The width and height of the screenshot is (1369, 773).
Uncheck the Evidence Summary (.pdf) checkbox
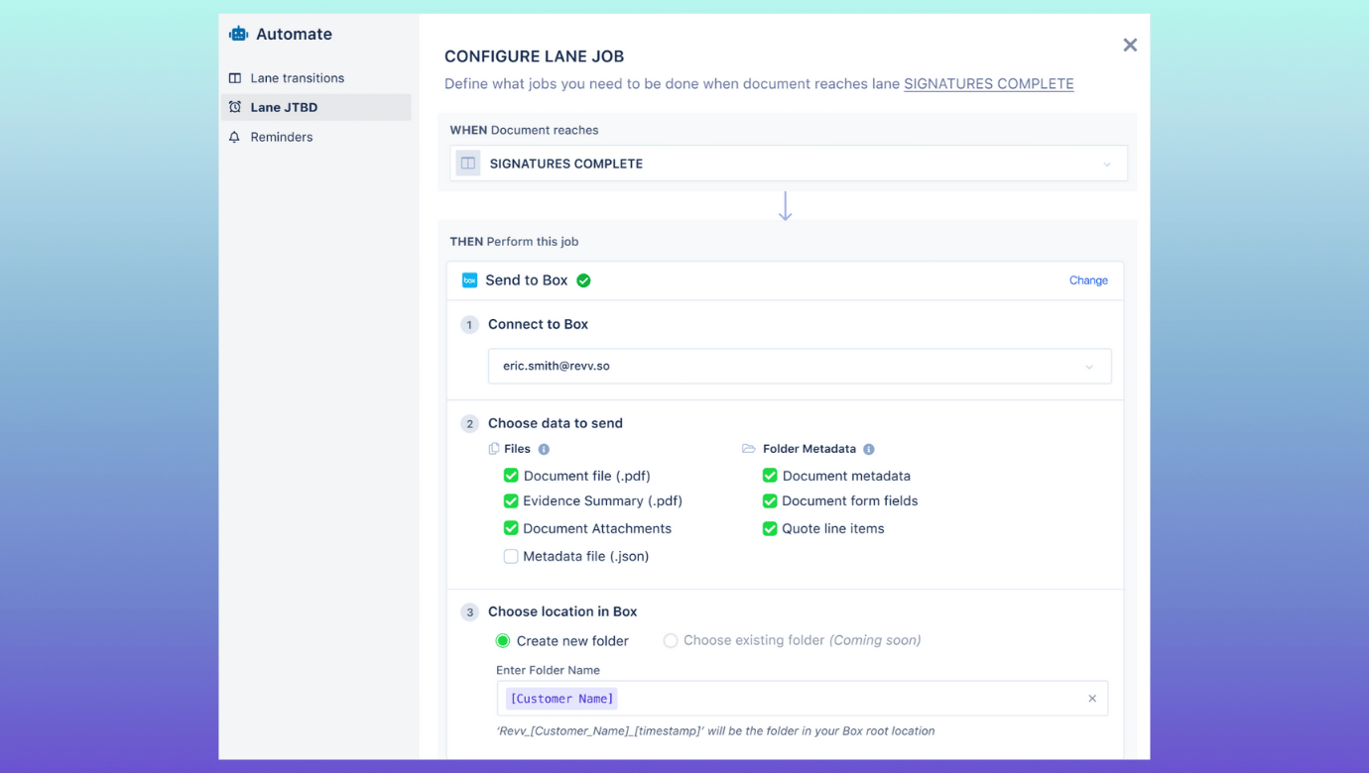pyautogui.click(x=511, y=500)
